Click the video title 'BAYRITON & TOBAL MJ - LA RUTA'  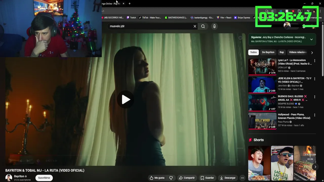click(45, 170)
